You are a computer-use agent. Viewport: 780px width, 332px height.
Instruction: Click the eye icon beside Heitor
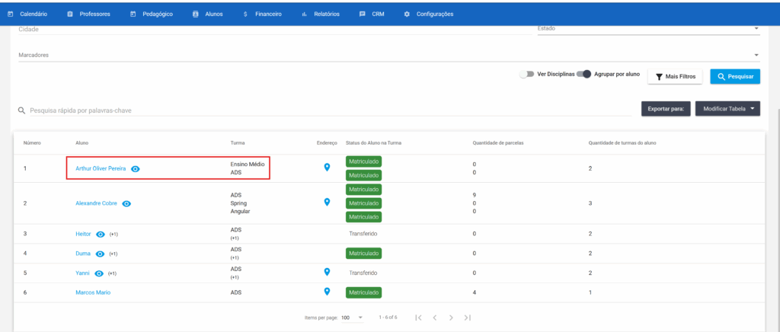tap(101, 234)
